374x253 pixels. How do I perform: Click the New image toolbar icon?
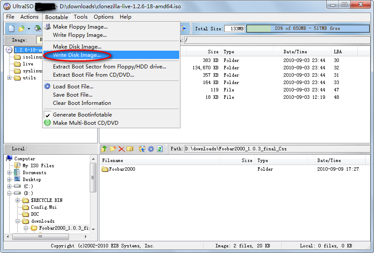(11, 29)
